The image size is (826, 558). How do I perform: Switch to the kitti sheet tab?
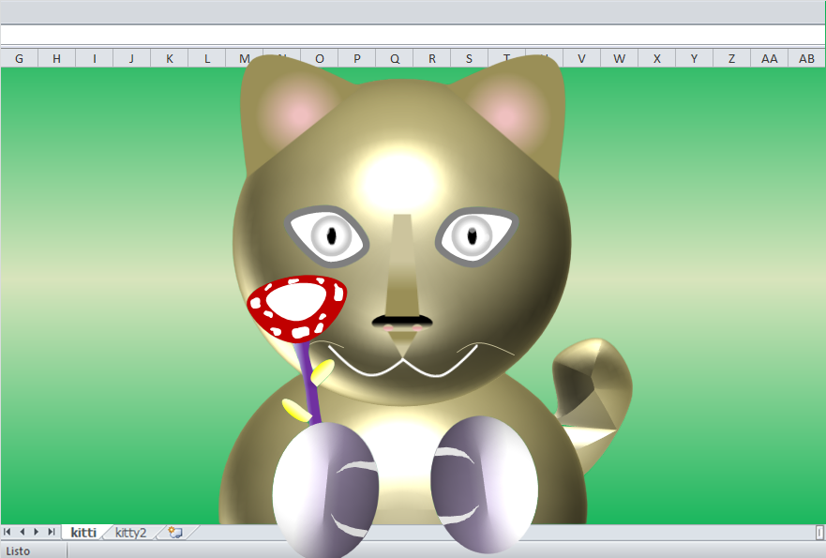[83, 532]
